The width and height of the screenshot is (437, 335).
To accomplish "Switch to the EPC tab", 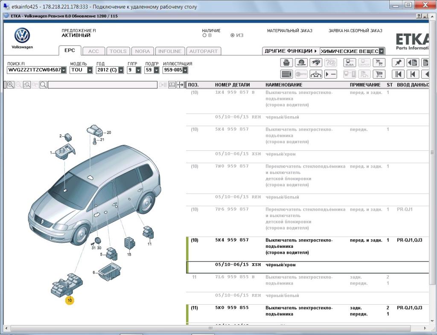I will point(70,50).
